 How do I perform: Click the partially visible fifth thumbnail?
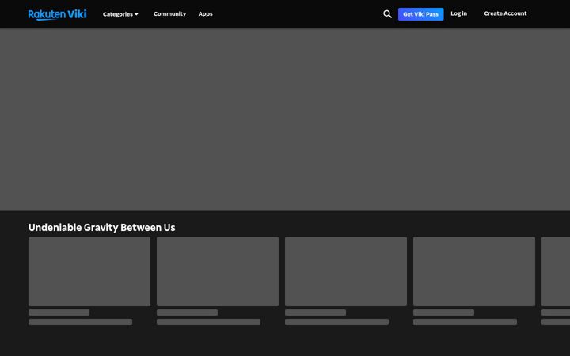pos(556,271)
